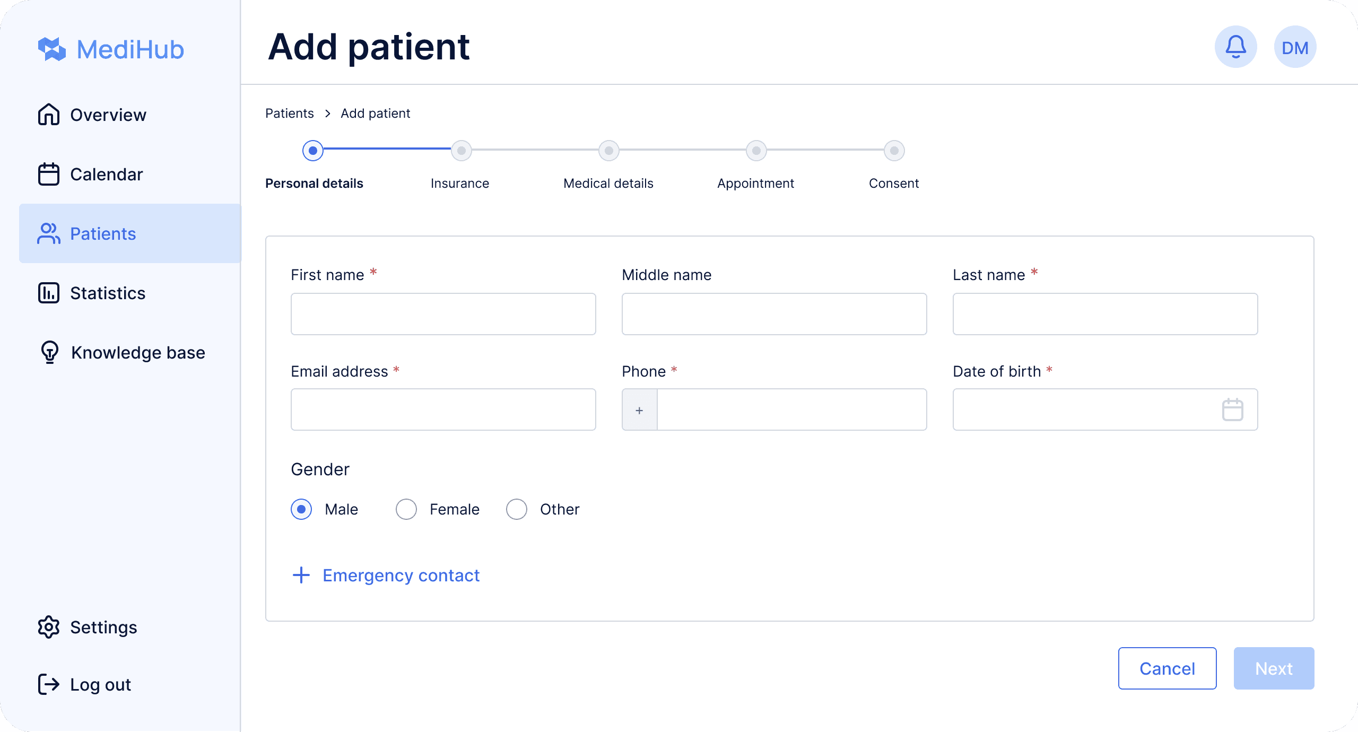Open the phone country code prefix selector

click(640, 409)
